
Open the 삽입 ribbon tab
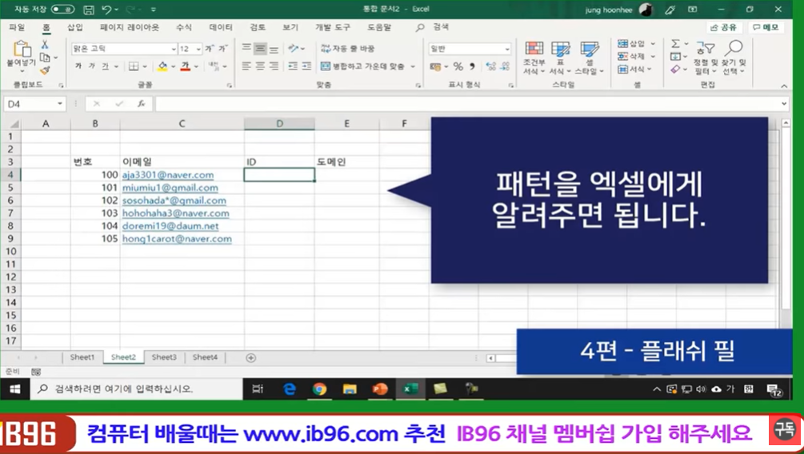(x=75, y=27)
